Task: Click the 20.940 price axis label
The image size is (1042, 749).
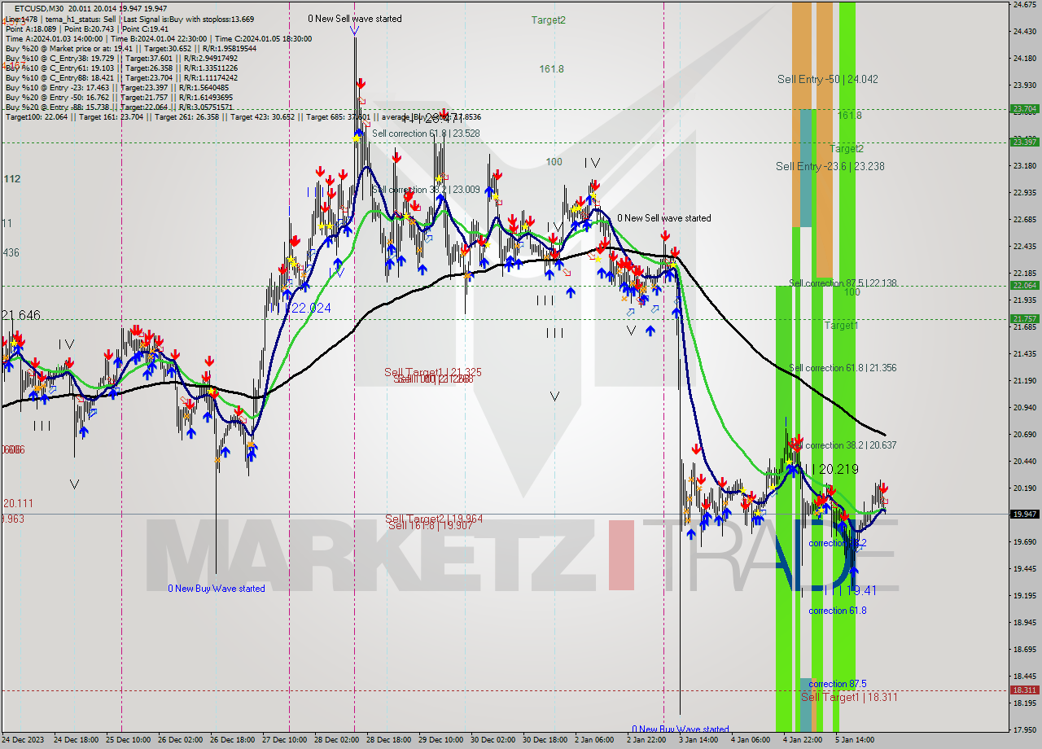Action: pyautogui.click(x=1023, y=407)
